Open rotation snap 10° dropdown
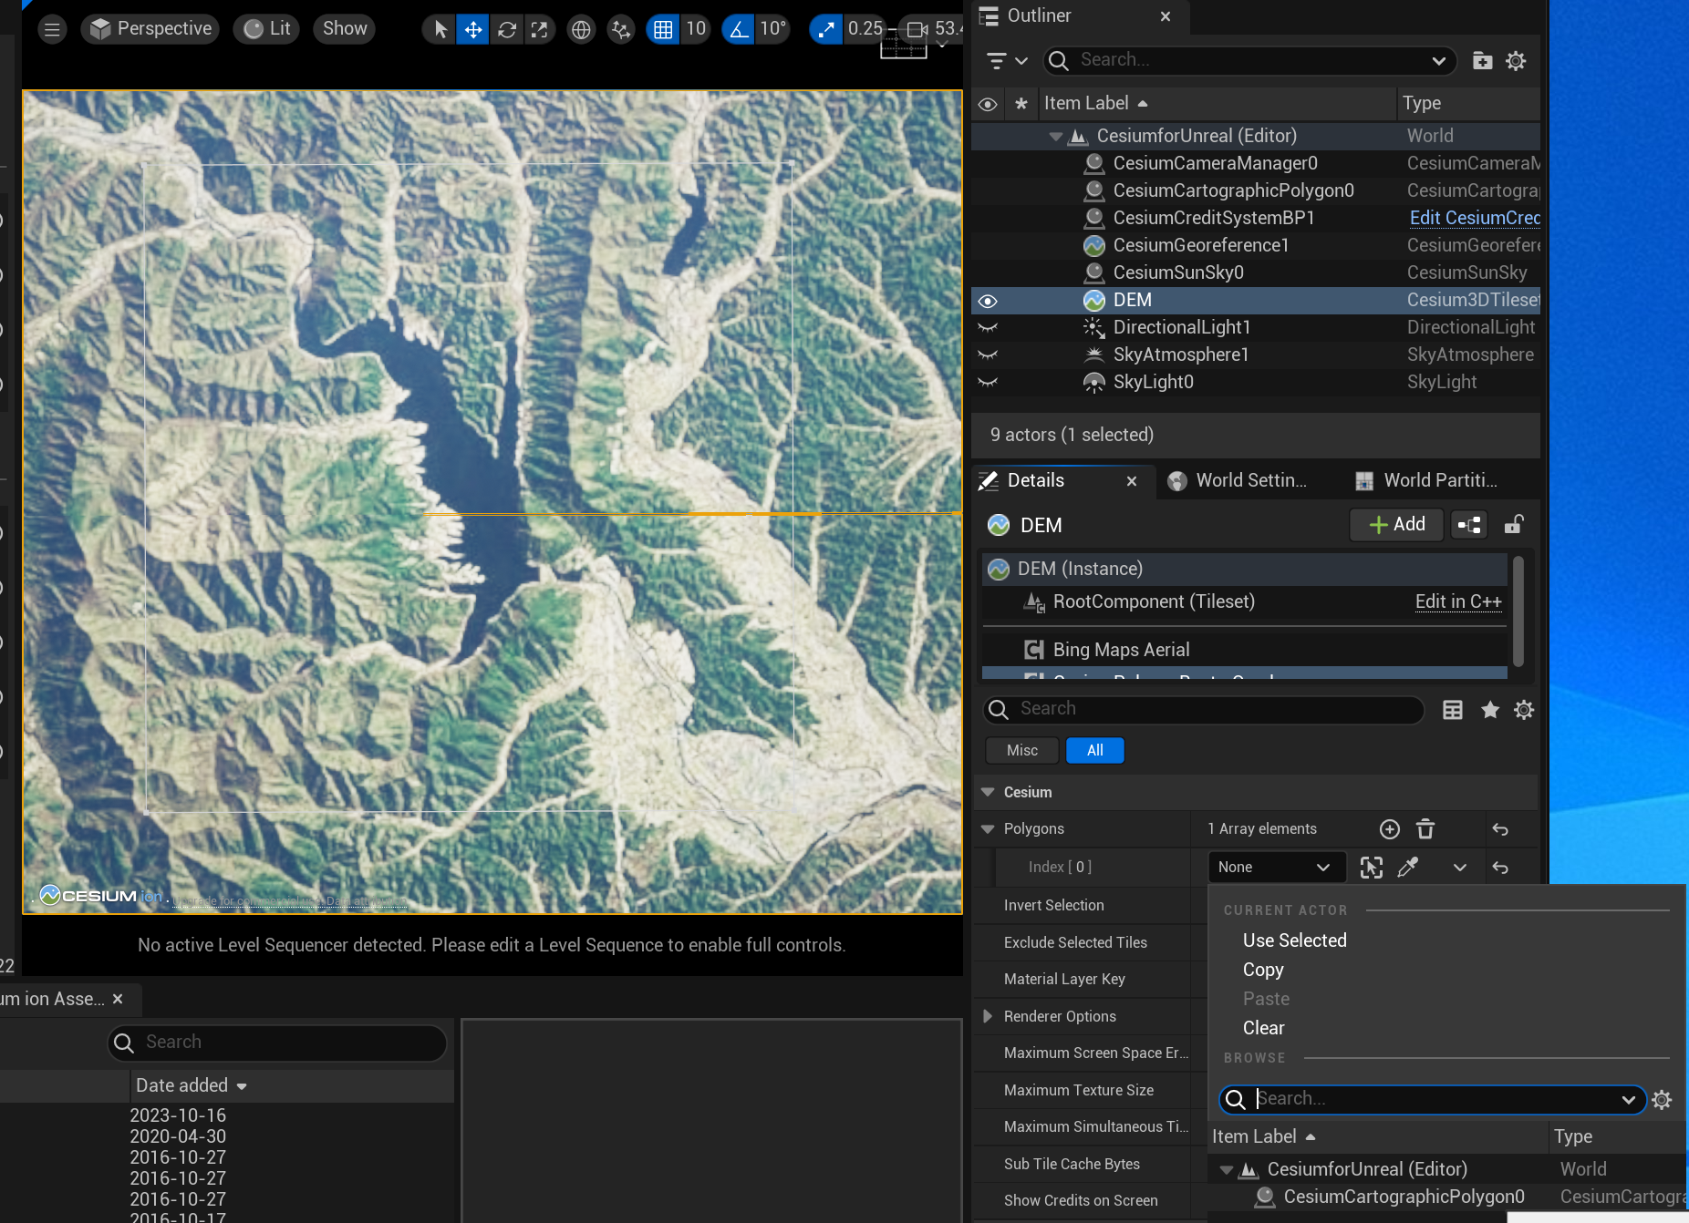Image resolution: width=1689 pixels, height=1223 pixels. [x=772, y=29]
